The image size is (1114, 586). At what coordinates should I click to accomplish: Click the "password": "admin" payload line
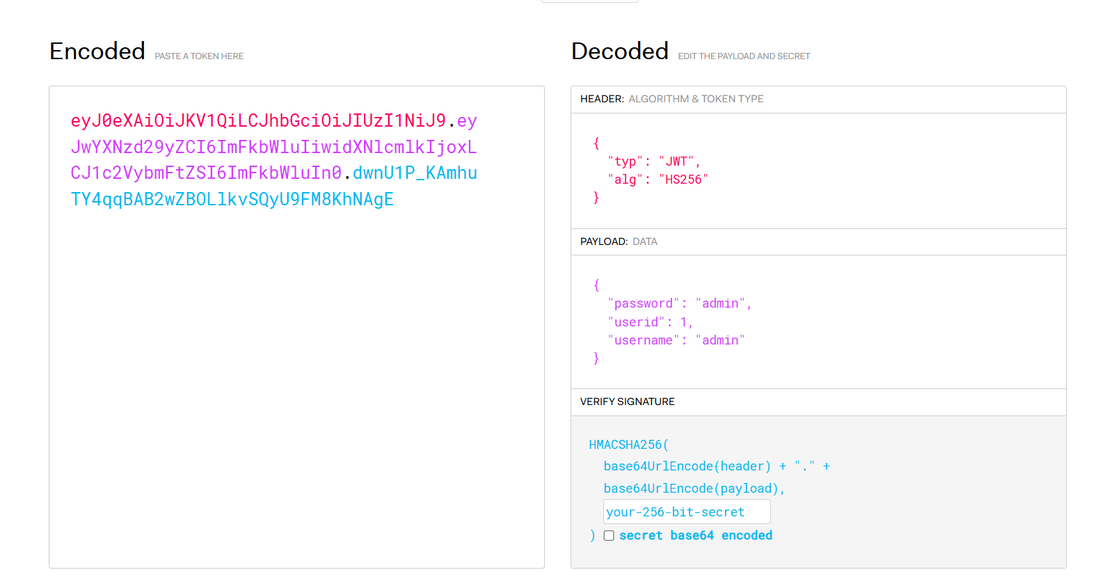[x=679, y=303]
